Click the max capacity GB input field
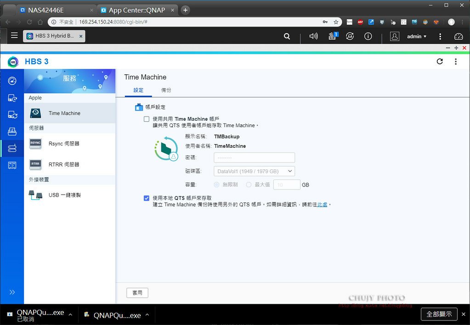Viewport: 470px width, 325px height. 287,185
